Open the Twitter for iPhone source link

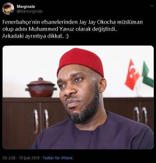coord(58,158)
